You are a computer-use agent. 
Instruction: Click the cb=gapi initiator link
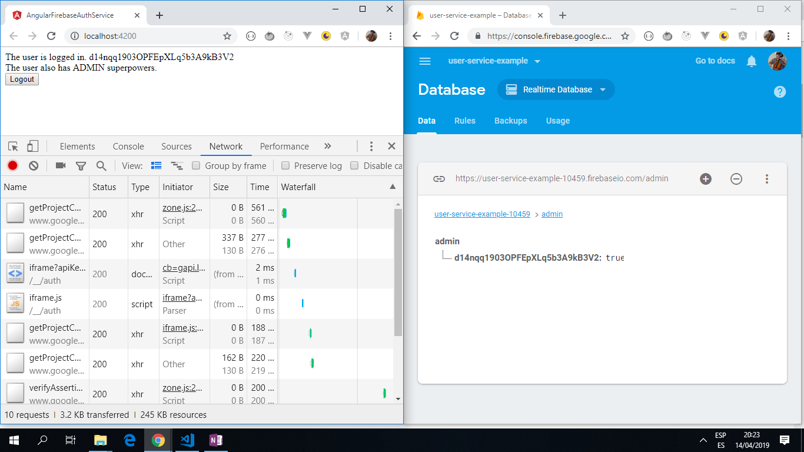coord(184,268)
